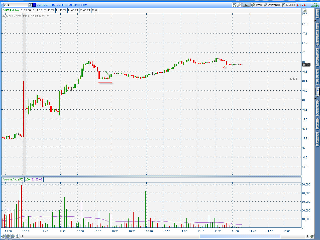Click the crosshair pan icon at bottom left
This screenshot has width=320, height=240.
point(3,236)
